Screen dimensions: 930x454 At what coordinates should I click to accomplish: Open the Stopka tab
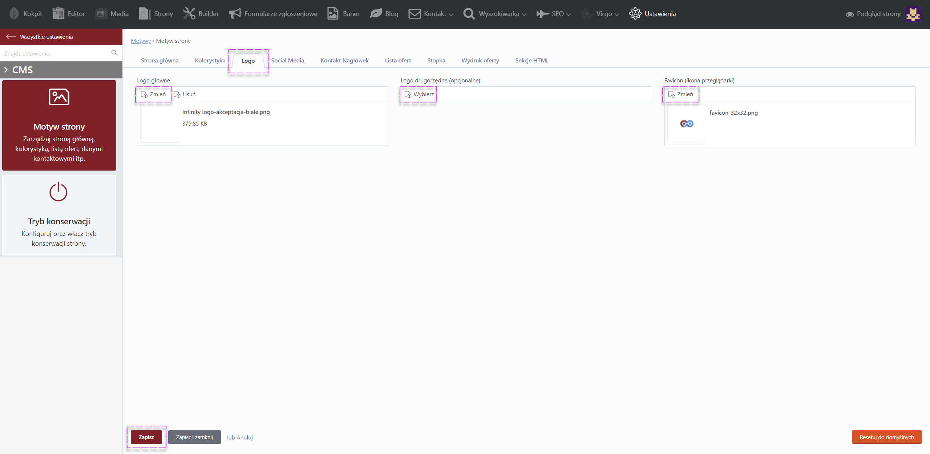[x=436, y=60]
